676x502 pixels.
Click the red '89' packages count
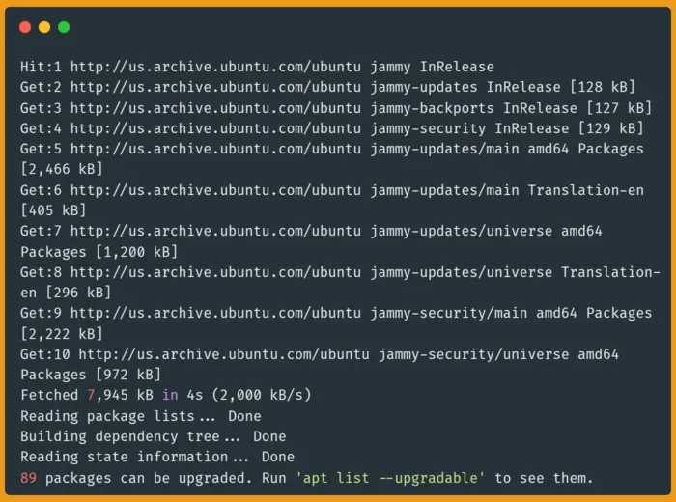click(28, 478)
